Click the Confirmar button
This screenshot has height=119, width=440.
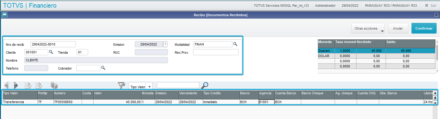[424, 28]
